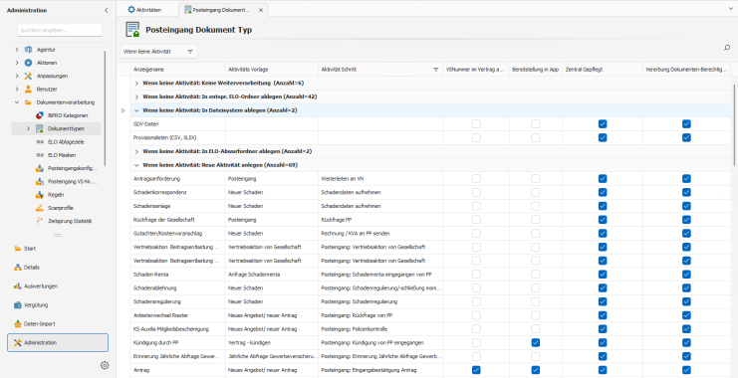Click the Dokumentenverarbeitung folder icon
This screenshot has width=738, height=378.
28,102
